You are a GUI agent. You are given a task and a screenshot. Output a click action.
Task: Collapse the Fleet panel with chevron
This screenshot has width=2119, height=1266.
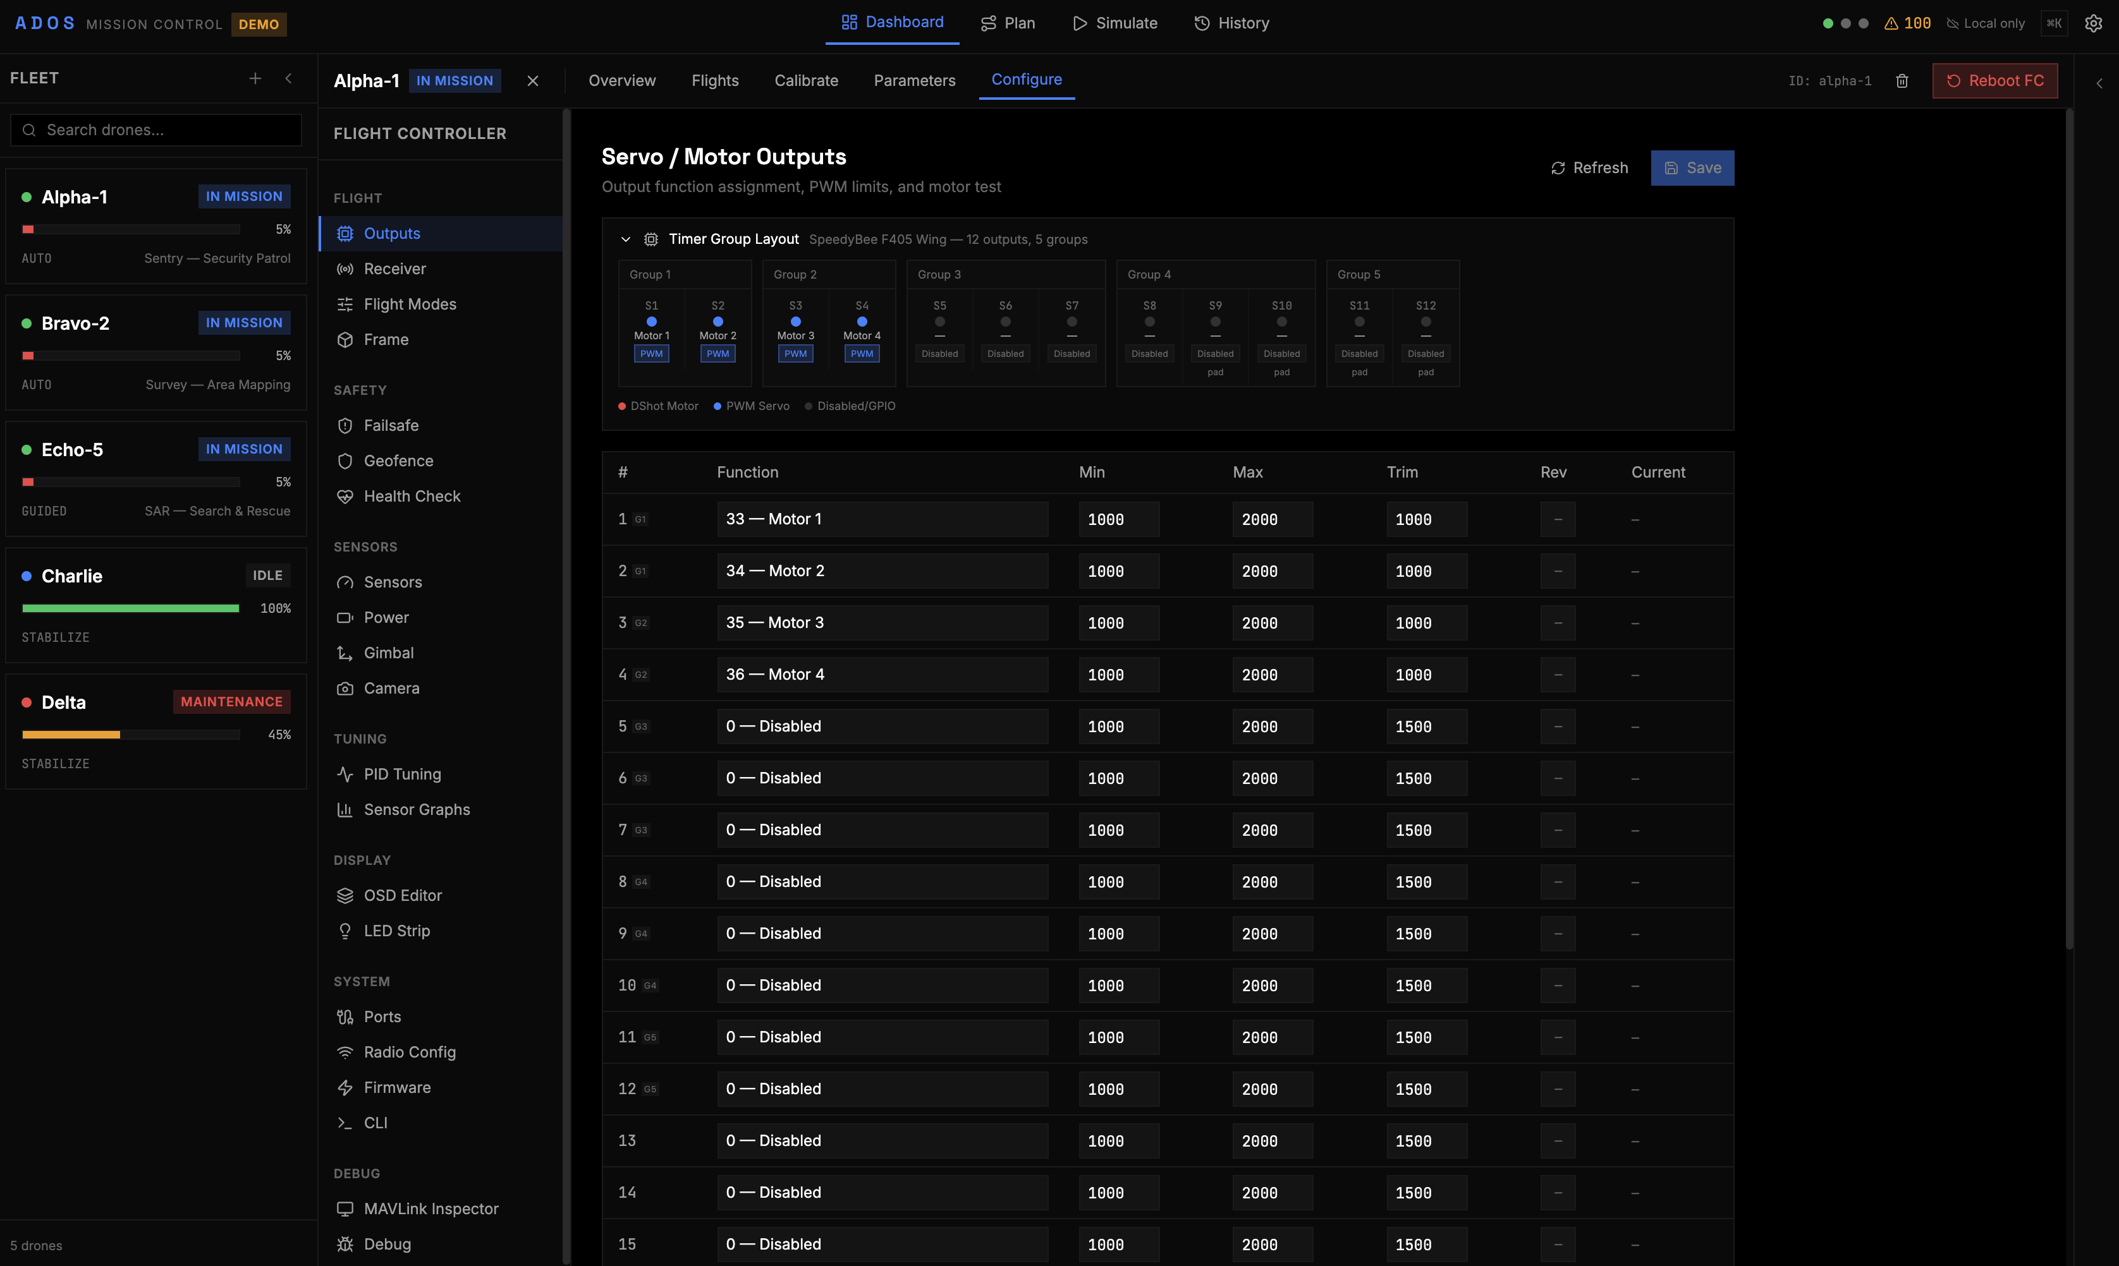(x=288, y=78)
